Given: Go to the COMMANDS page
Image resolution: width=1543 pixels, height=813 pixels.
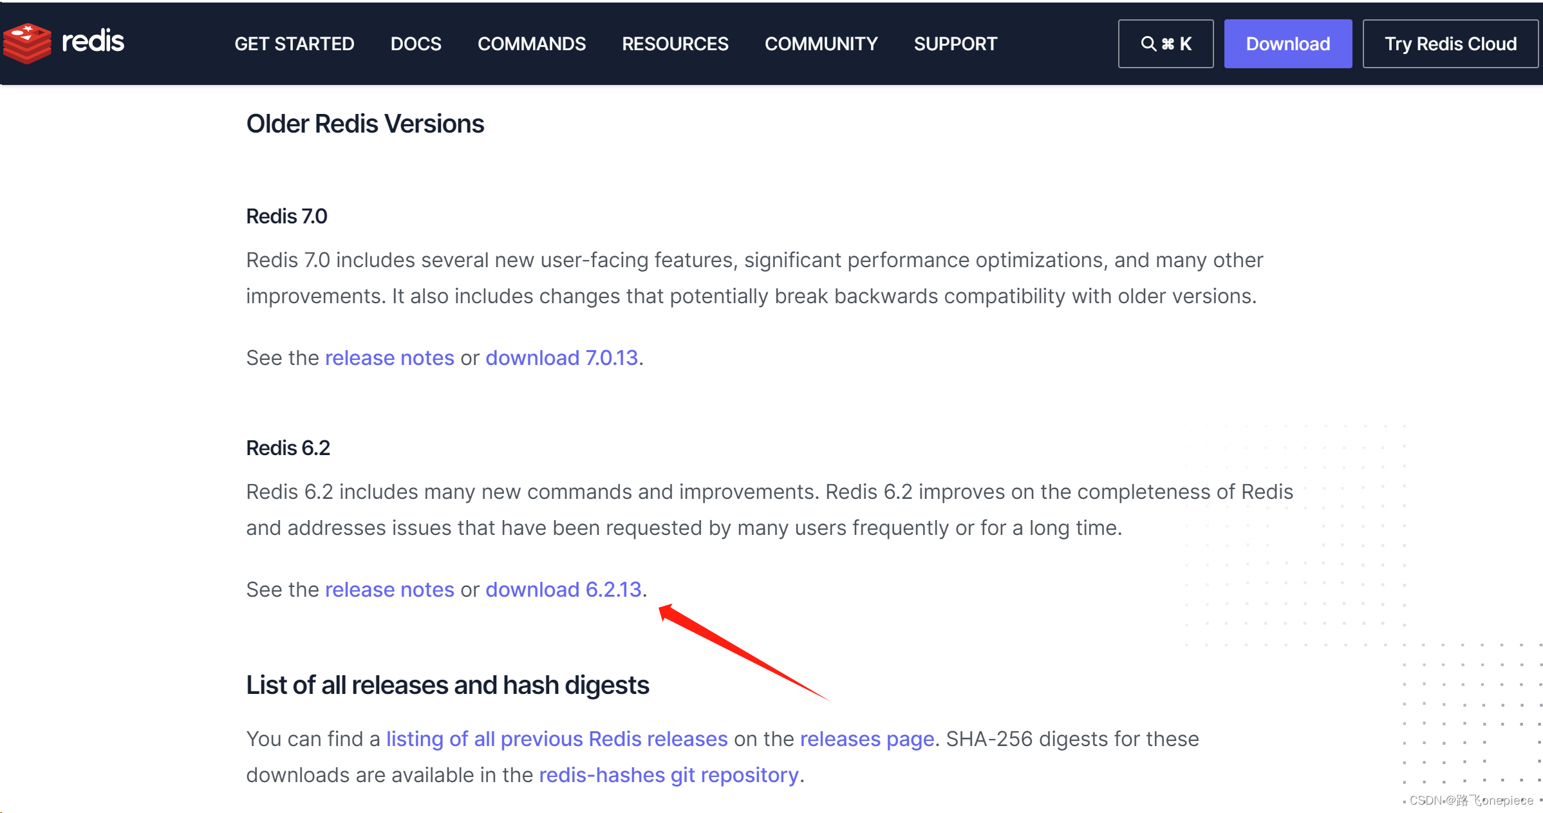Looking at the screenshot, I should pos(532,44).
